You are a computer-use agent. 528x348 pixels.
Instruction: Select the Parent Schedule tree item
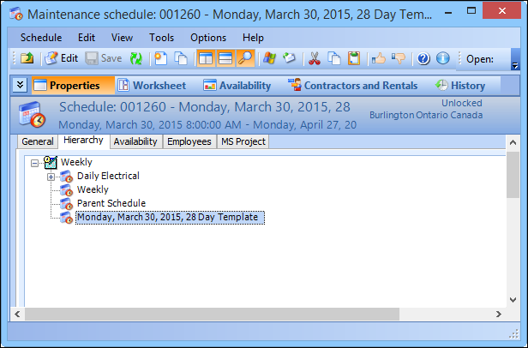pyautogui.click(x=111, y=203)
